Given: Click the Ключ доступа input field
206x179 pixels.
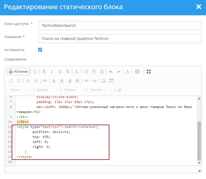Looking at the screenshot, I should tap(120, 26).
